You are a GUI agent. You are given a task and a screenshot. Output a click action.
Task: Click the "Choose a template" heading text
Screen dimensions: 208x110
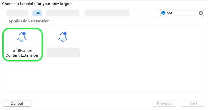(x=37, y=4)
